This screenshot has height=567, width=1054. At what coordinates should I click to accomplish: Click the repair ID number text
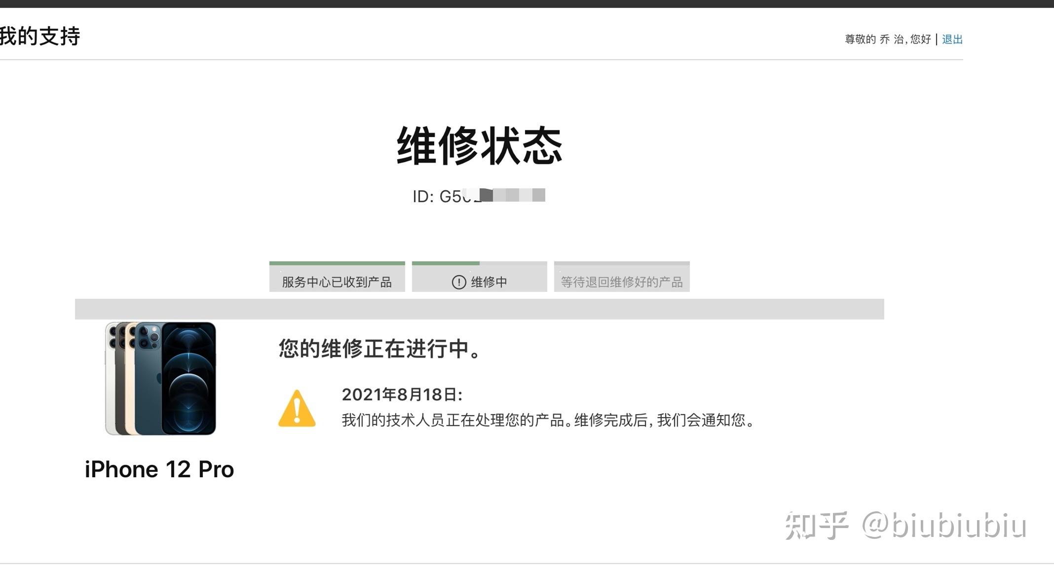479,196
